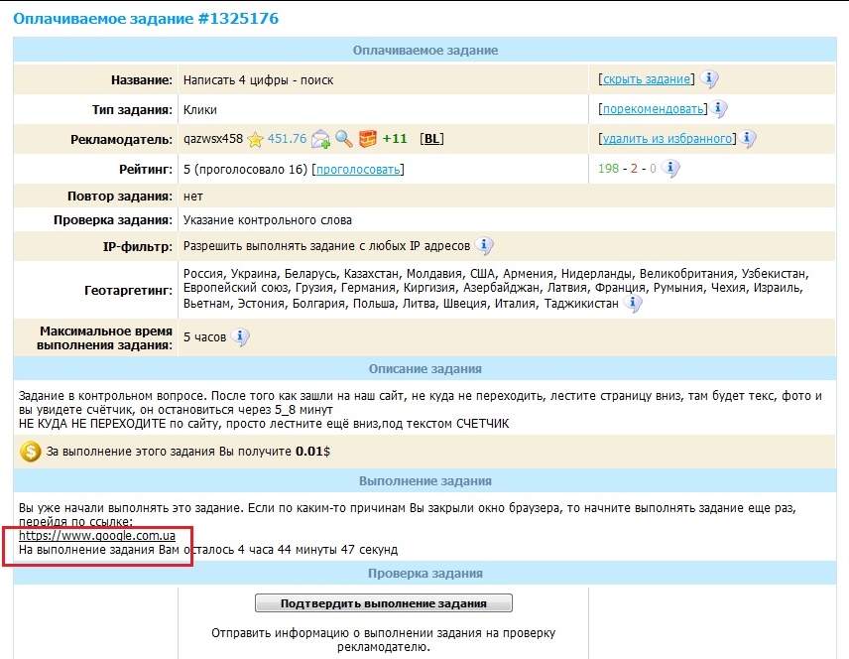Click Подтвердить выполнение задания button
Screen dimensions: 849x659
[x=384, y=603]
